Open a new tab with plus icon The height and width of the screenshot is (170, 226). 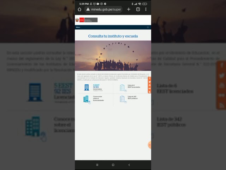click(x=129, y=9)
